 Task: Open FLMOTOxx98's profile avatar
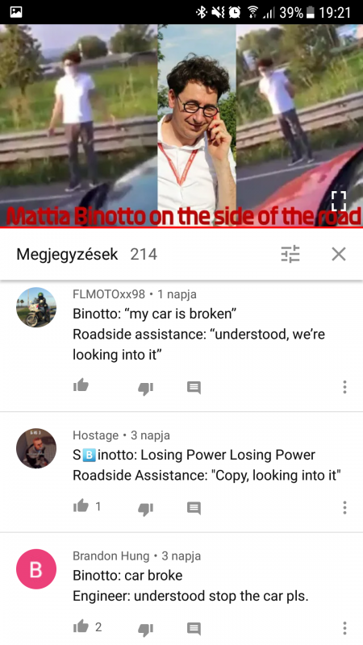tap(36, 307)
